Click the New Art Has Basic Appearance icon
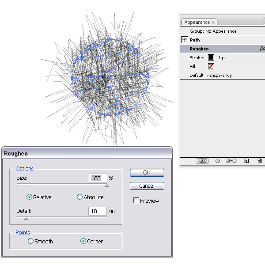The width and height of the screenshot is (265, 265). 202,161
